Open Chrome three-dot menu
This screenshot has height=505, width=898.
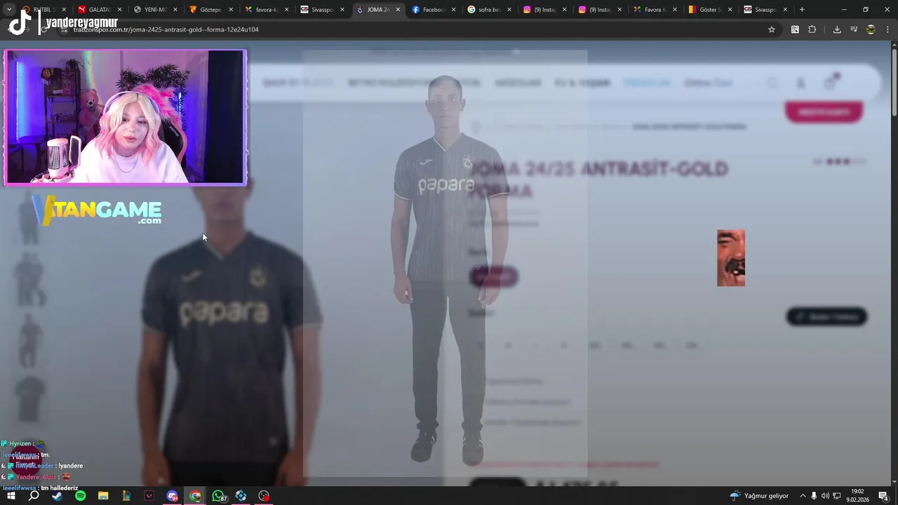coord(887,29)
